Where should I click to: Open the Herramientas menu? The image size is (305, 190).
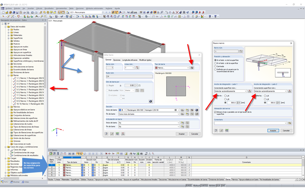[61, 8]
